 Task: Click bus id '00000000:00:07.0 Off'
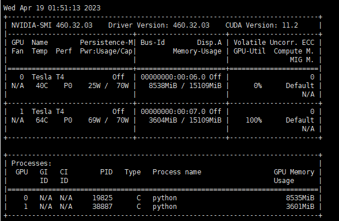pos(181,112)
